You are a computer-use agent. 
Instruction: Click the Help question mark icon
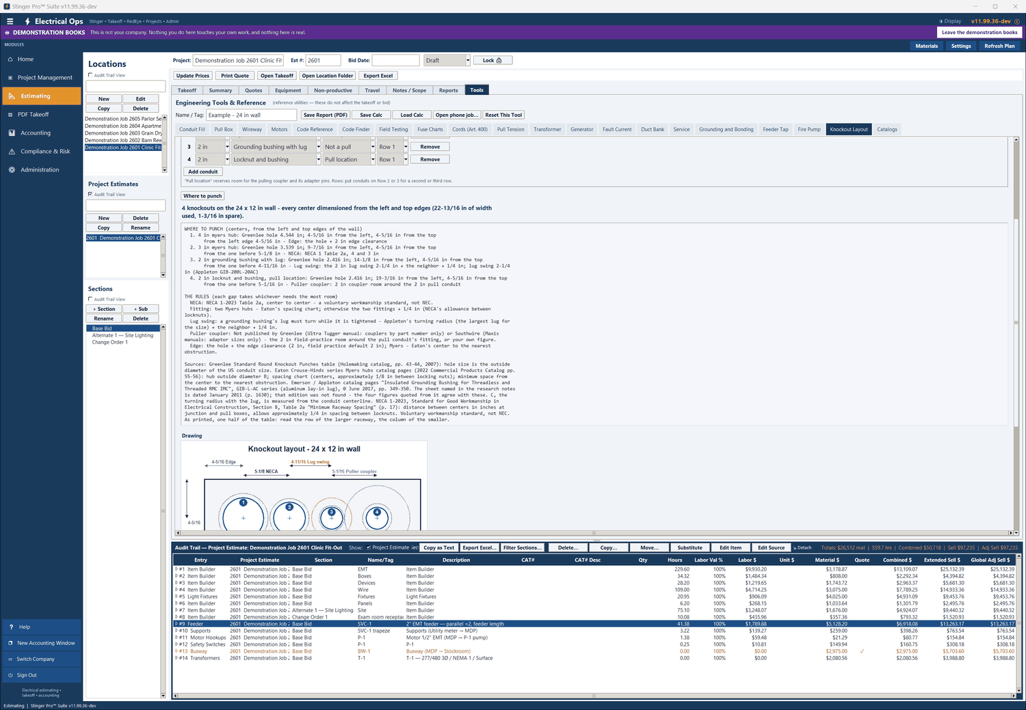(x=10, y=627)
